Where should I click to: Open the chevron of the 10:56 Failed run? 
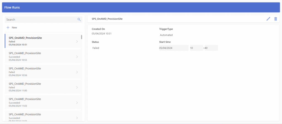point(77,72)
